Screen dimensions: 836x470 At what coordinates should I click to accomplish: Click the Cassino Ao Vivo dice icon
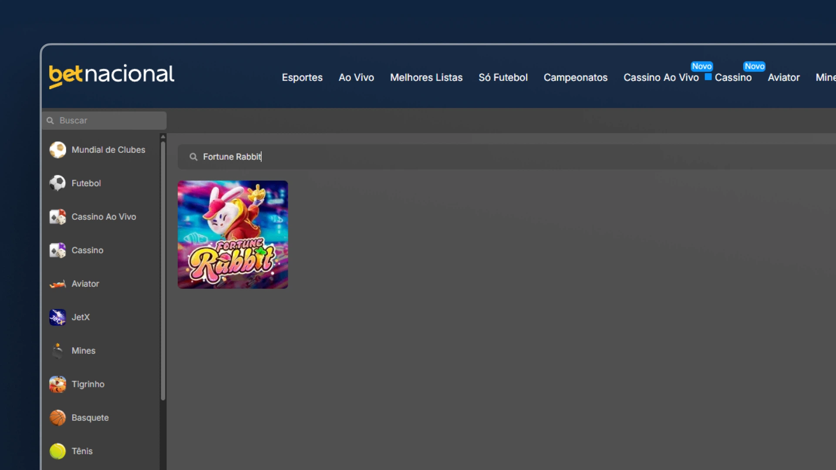pyautogui.click(x=57, y=217)
